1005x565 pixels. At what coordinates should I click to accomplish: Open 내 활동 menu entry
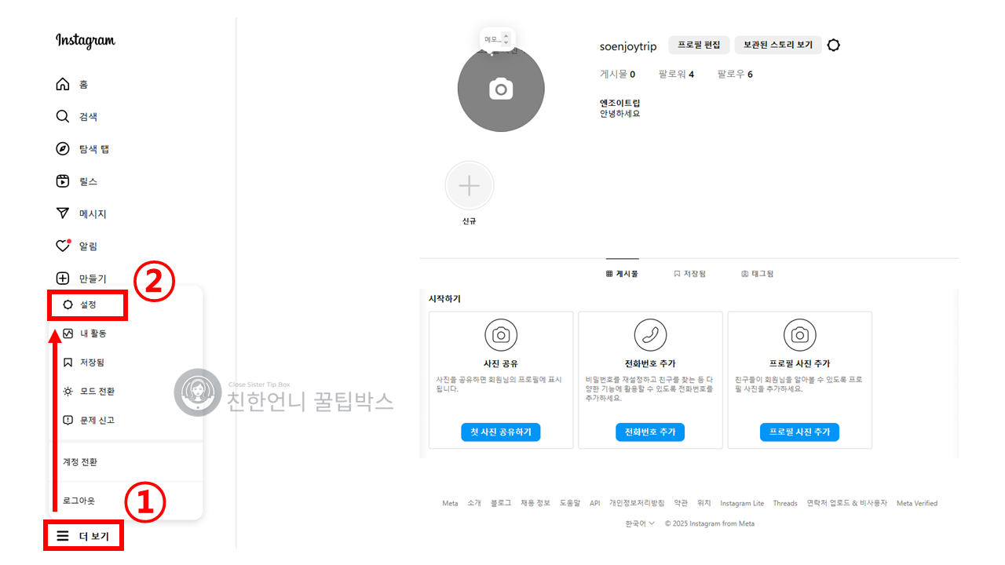pos(84,334)
